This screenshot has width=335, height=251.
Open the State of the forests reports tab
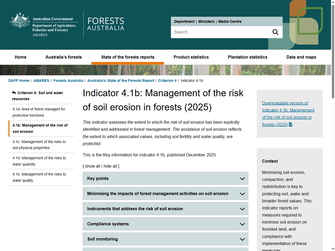coord(128,57)
